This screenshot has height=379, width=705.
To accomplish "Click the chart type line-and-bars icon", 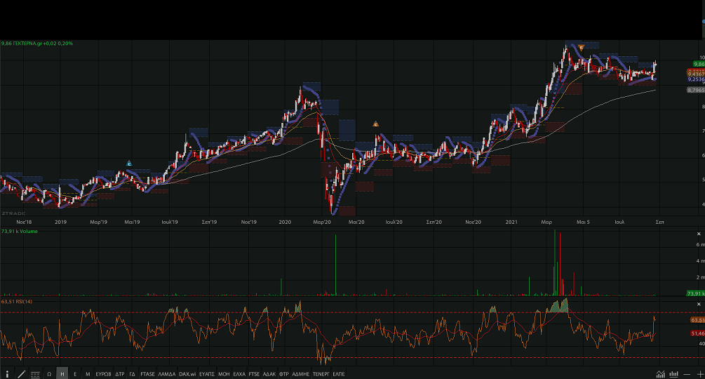I will pyautogui.click(x=660, y=374).
